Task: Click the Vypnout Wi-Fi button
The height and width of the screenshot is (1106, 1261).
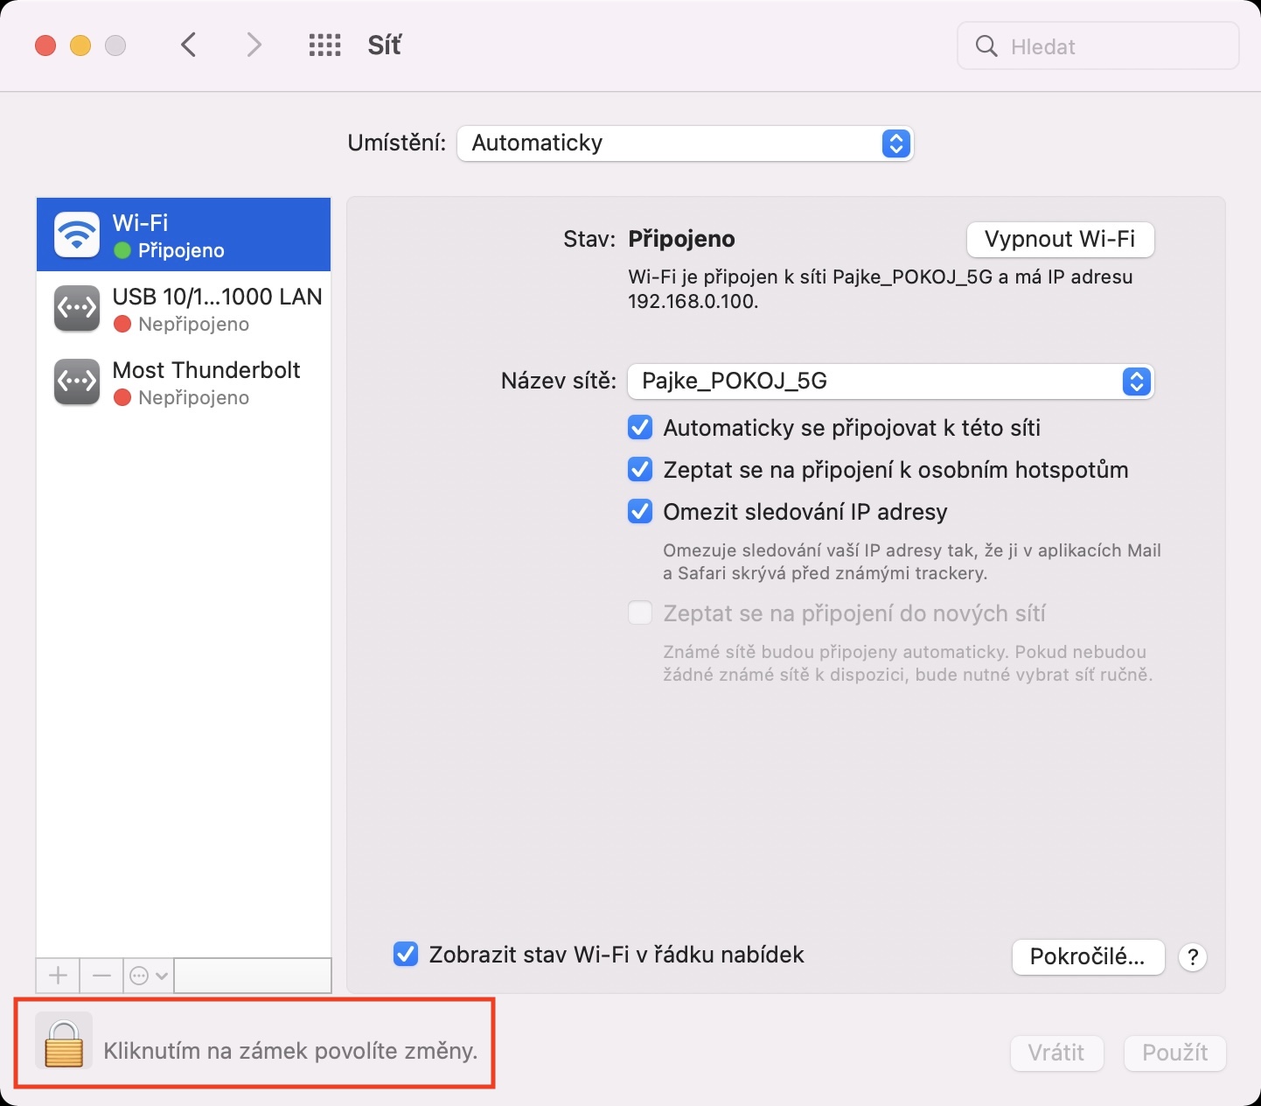Action: [1060, 239]
